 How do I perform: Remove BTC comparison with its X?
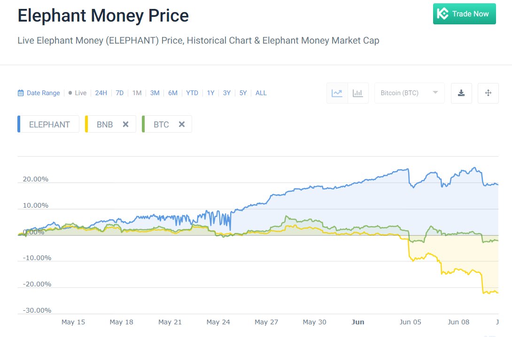(x=182, y=124)
